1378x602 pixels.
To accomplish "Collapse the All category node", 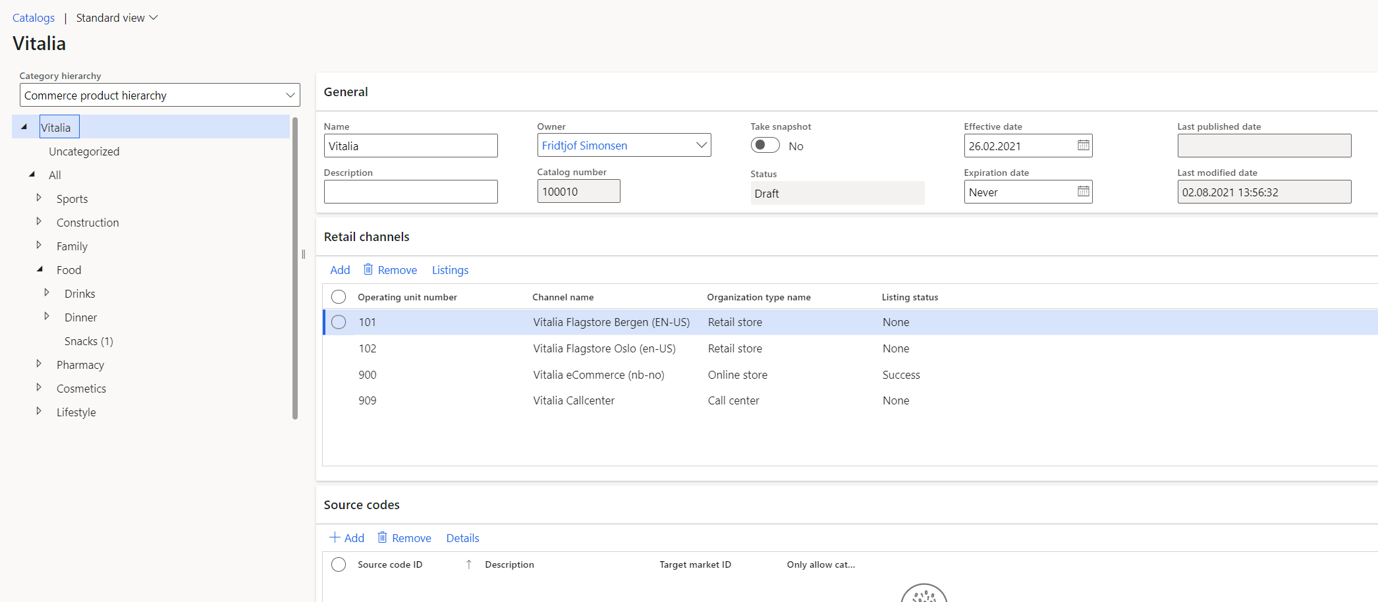I will [x=32, y=175].
